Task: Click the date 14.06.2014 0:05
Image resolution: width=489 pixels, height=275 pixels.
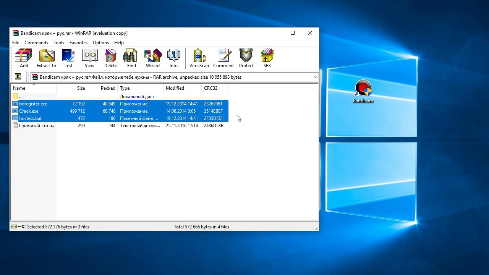Action: pos(181,111)
